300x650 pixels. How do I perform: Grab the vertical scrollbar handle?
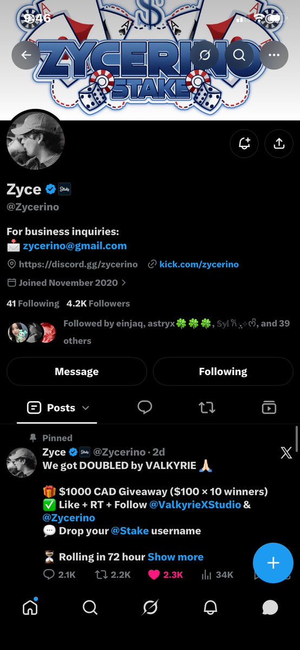pyautogui.click(x=297, y=439)
